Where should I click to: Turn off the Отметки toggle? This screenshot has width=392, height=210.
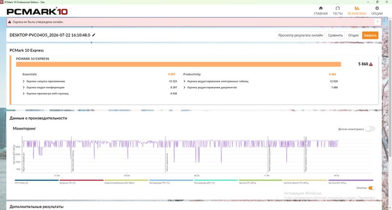[x=372, y=188]
